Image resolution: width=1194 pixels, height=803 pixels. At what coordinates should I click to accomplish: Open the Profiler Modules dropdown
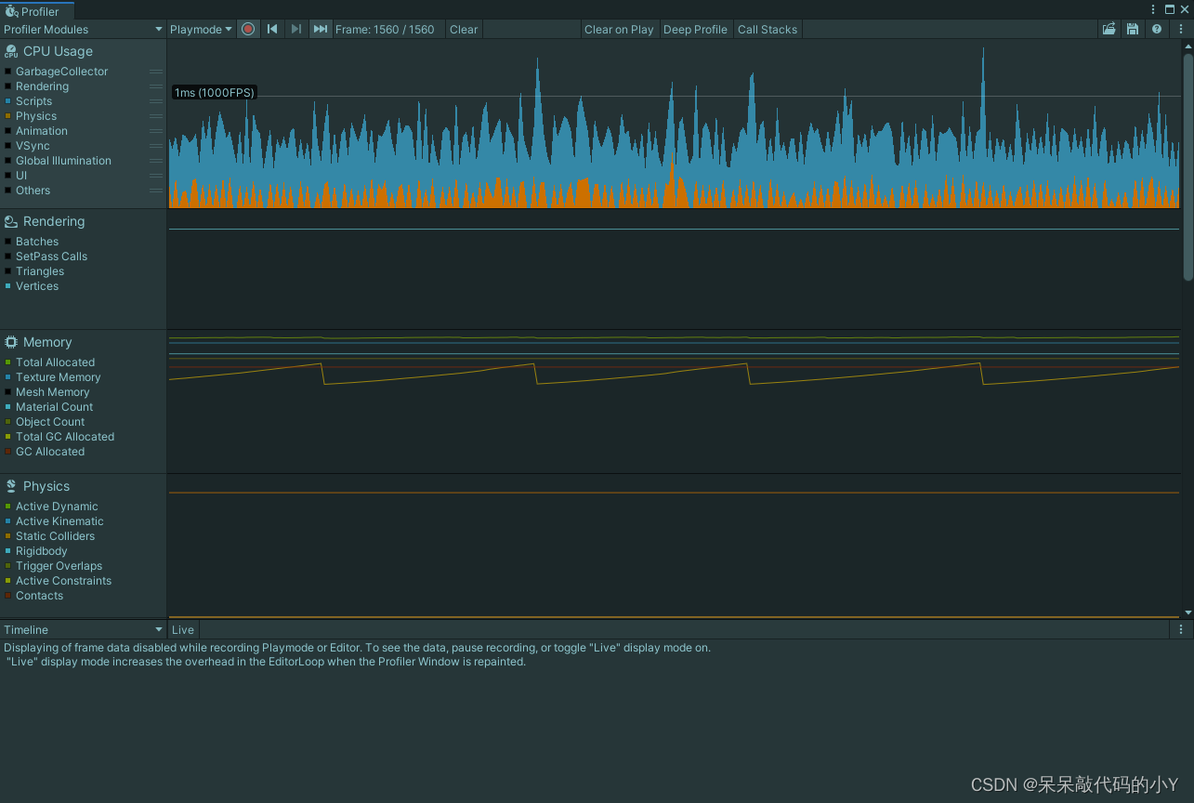coord(83,29)
